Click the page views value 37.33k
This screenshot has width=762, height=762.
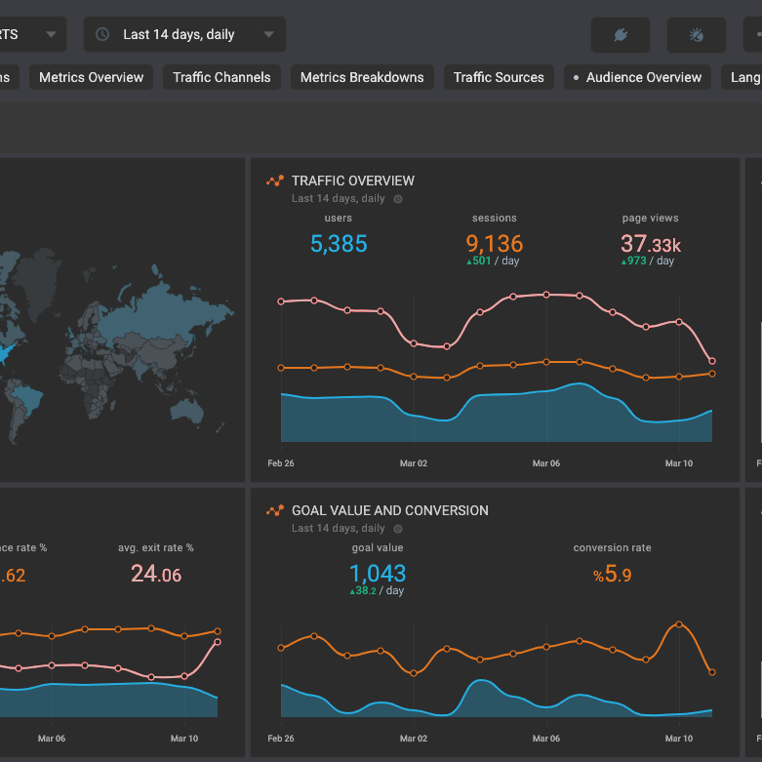coord(650,244)
